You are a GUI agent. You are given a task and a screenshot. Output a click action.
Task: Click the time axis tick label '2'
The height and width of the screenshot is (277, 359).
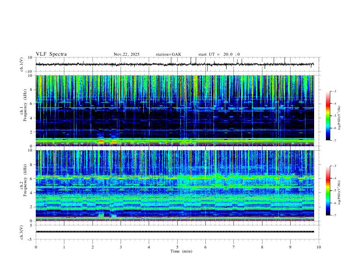pyautogui.click(x=92, y=247)
